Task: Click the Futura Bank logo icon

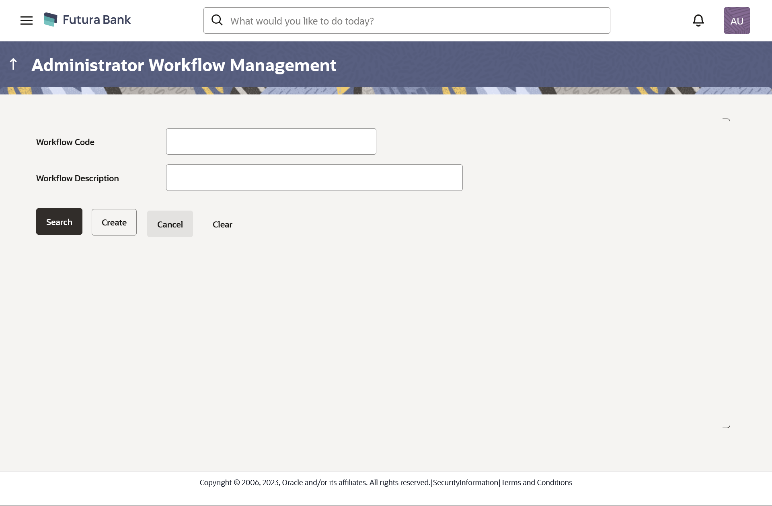Action: (x=51, y=20)
